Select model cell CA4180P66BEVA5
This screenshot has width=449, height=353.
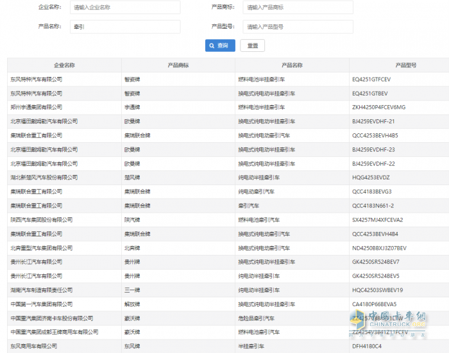coord(375,304)
